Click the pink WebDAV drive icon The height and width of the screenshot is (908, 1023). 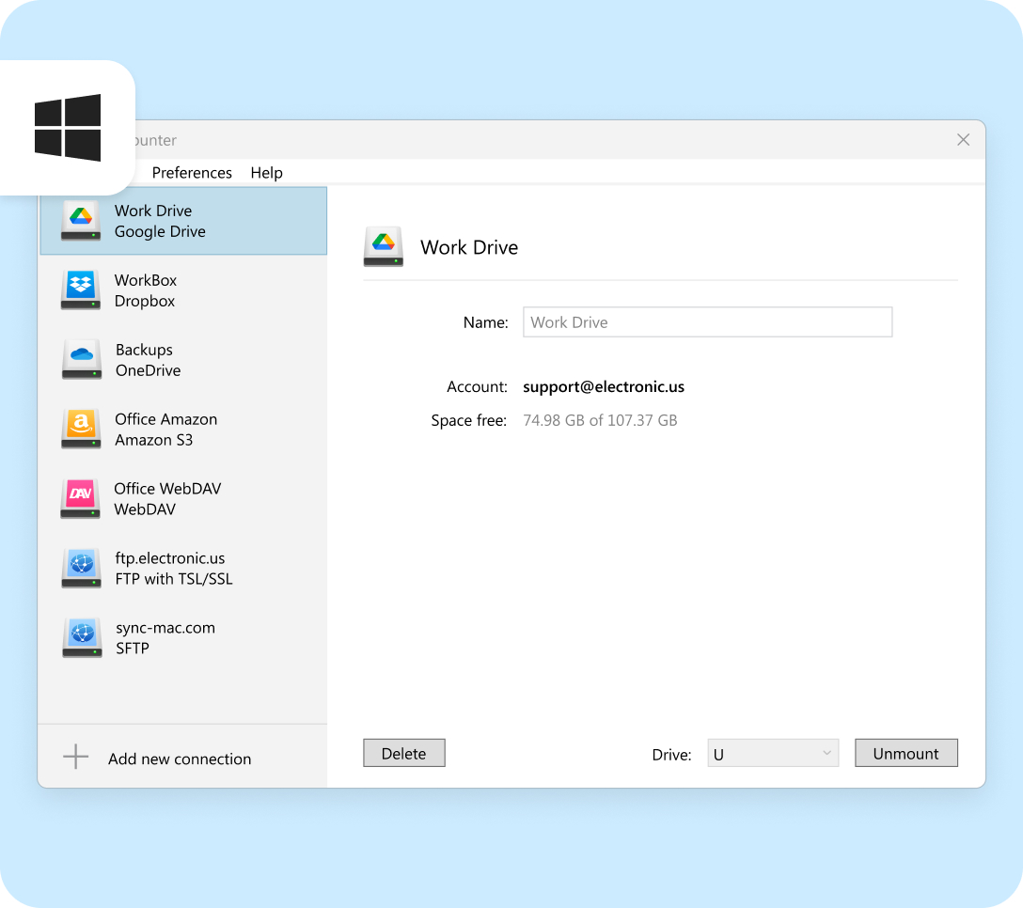81,499
